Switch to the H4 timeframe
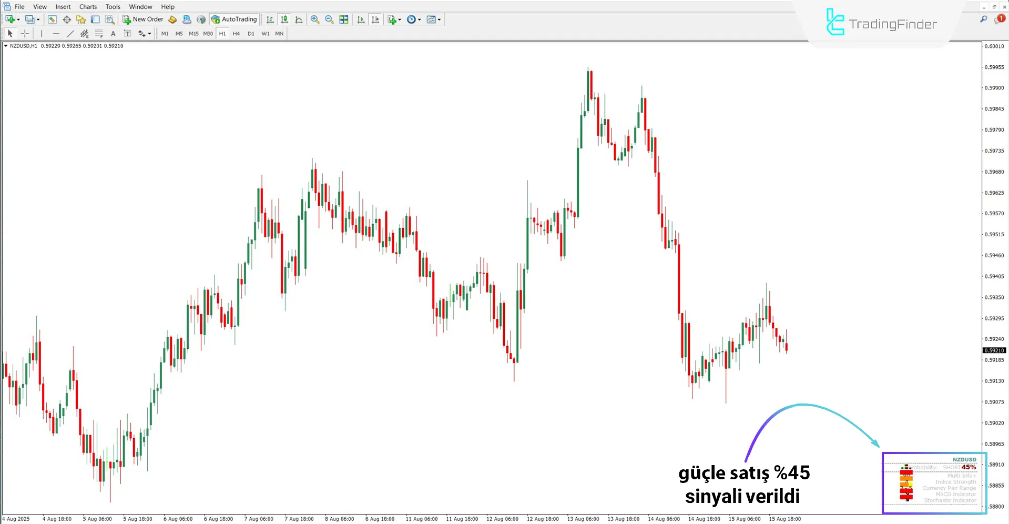The image size is (1009, 524). pyautogui.click(x=236, y=34)
